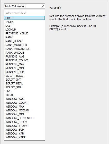
Task: Pick the LOOKUP function
Action: click(24, 30)
